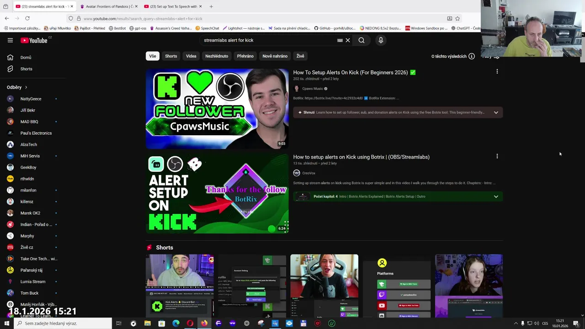Screen dimensions: 585x329
Task: Close the streamlabs alert for kick tab
Action: [72, 6]
